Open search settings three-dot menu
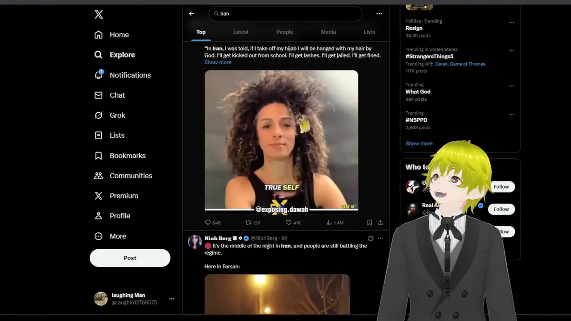This screenshot has height=321, width=571. pyautogui.click(x=379, y=13)
